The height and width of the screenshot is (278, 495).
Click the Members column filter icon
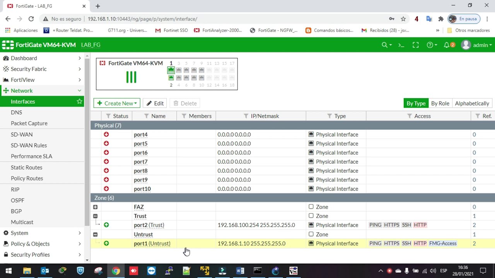(x=184, y=116)
